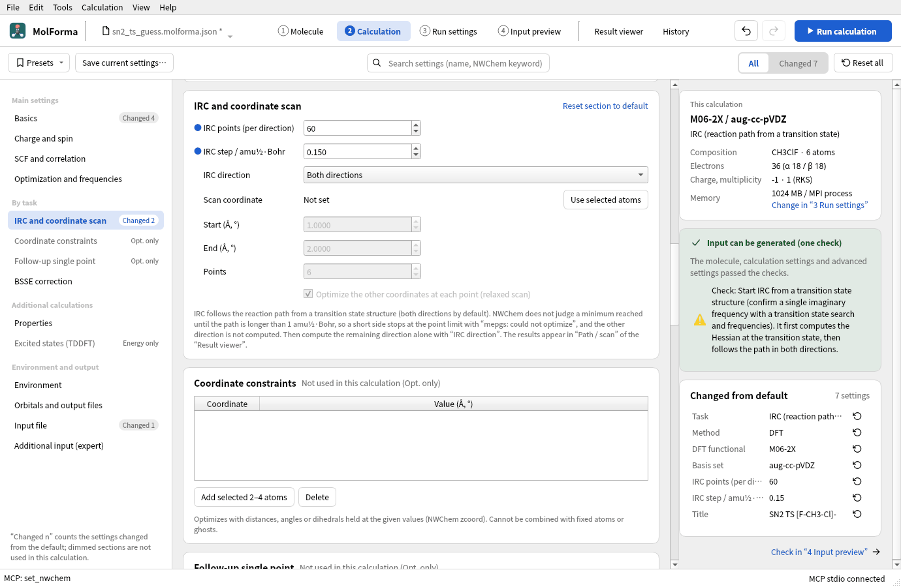Reset IRC step setting via icon
The width and height of the screenshot is (901, 587).
coord(857,498)
